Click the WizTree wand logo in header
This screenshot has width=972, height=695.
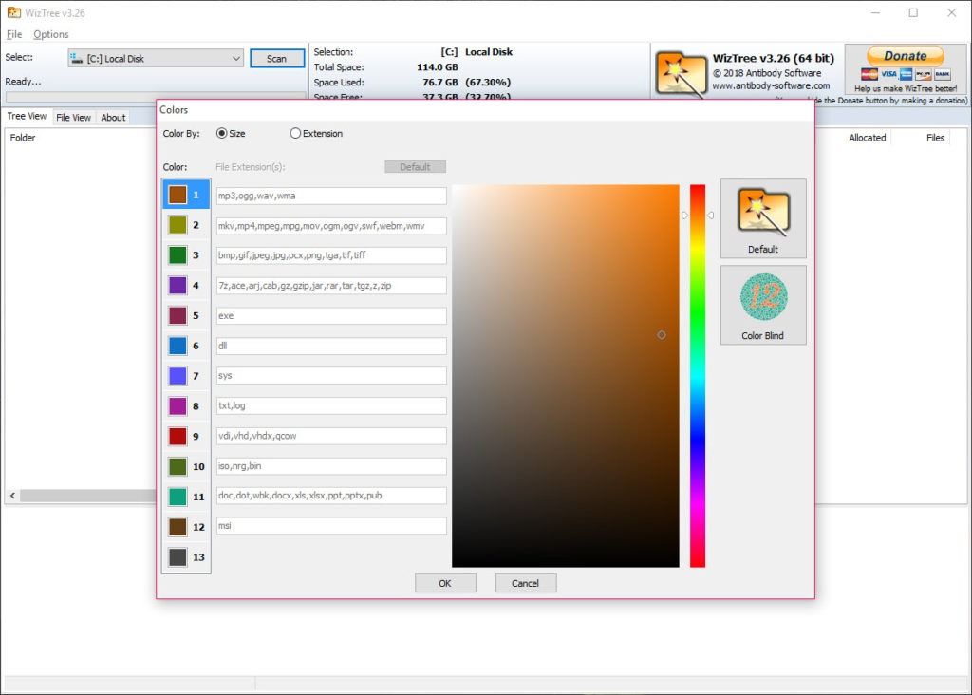pyautogui.click(x=682, y=74)
